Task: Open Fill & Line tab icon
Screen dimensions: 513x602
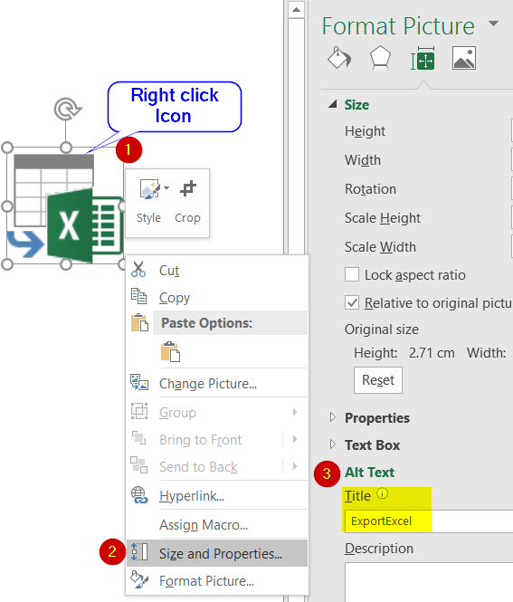Action: point(339,58)
